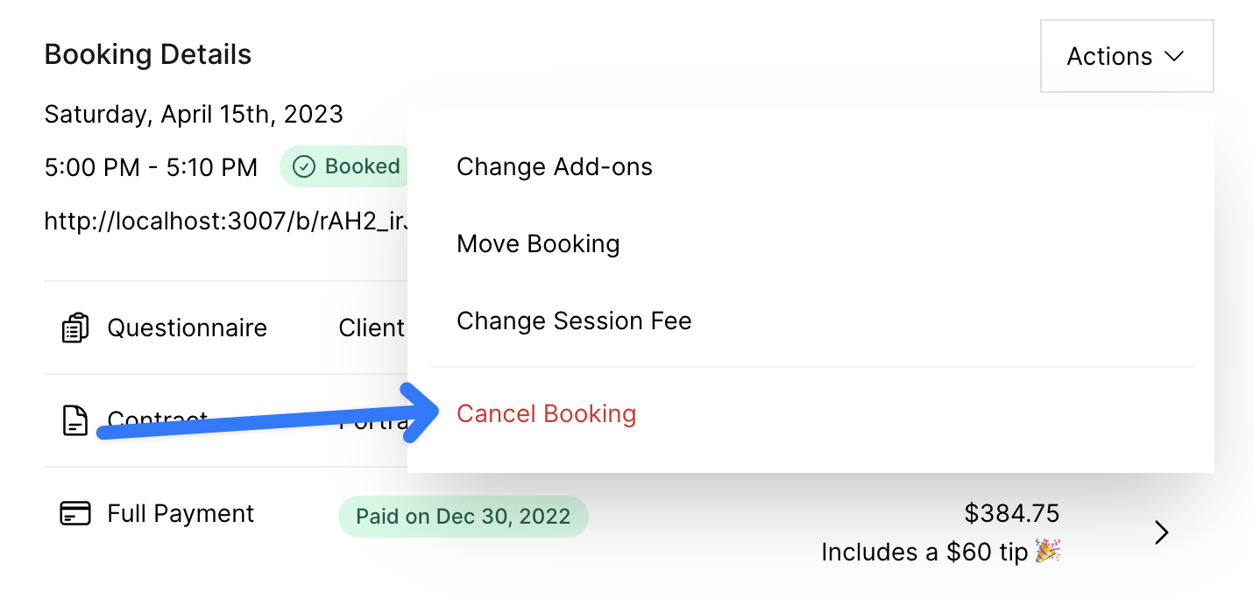Click the chevron arrow in Actions button

coord(1174,56)
